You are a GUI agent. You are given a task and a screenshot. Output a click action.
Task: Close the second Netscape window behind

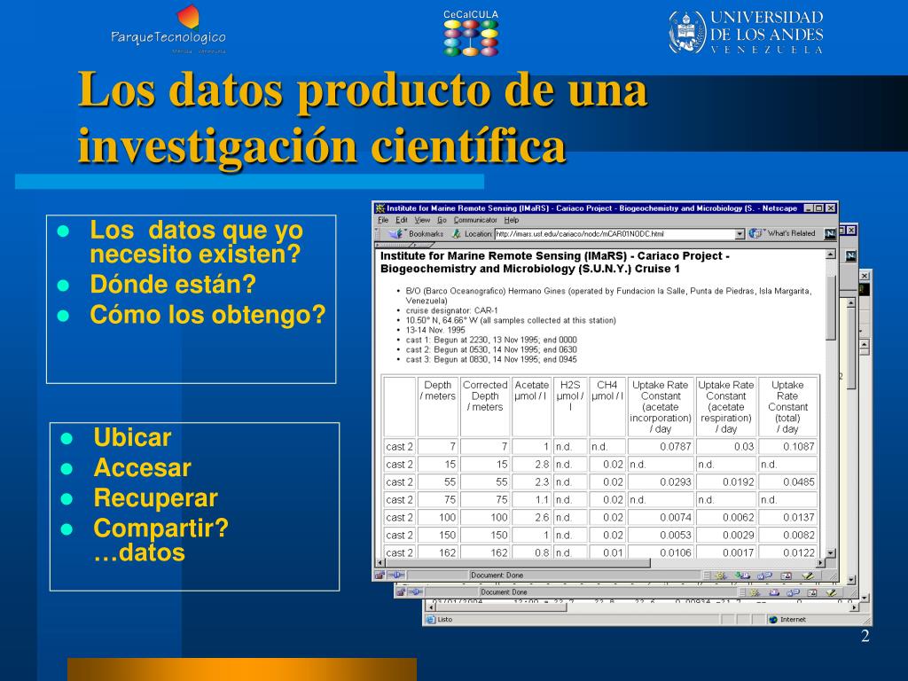click(x=851, y=230)
